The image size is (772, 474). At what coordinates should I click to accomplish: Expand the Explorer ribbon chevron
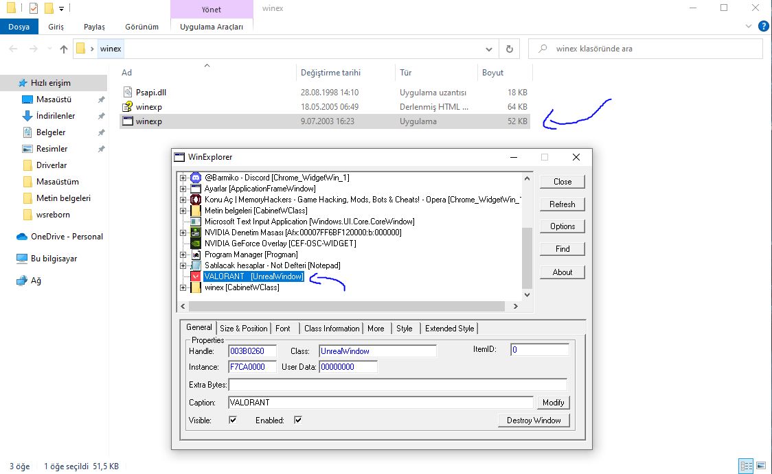click(x=749, y=27)
